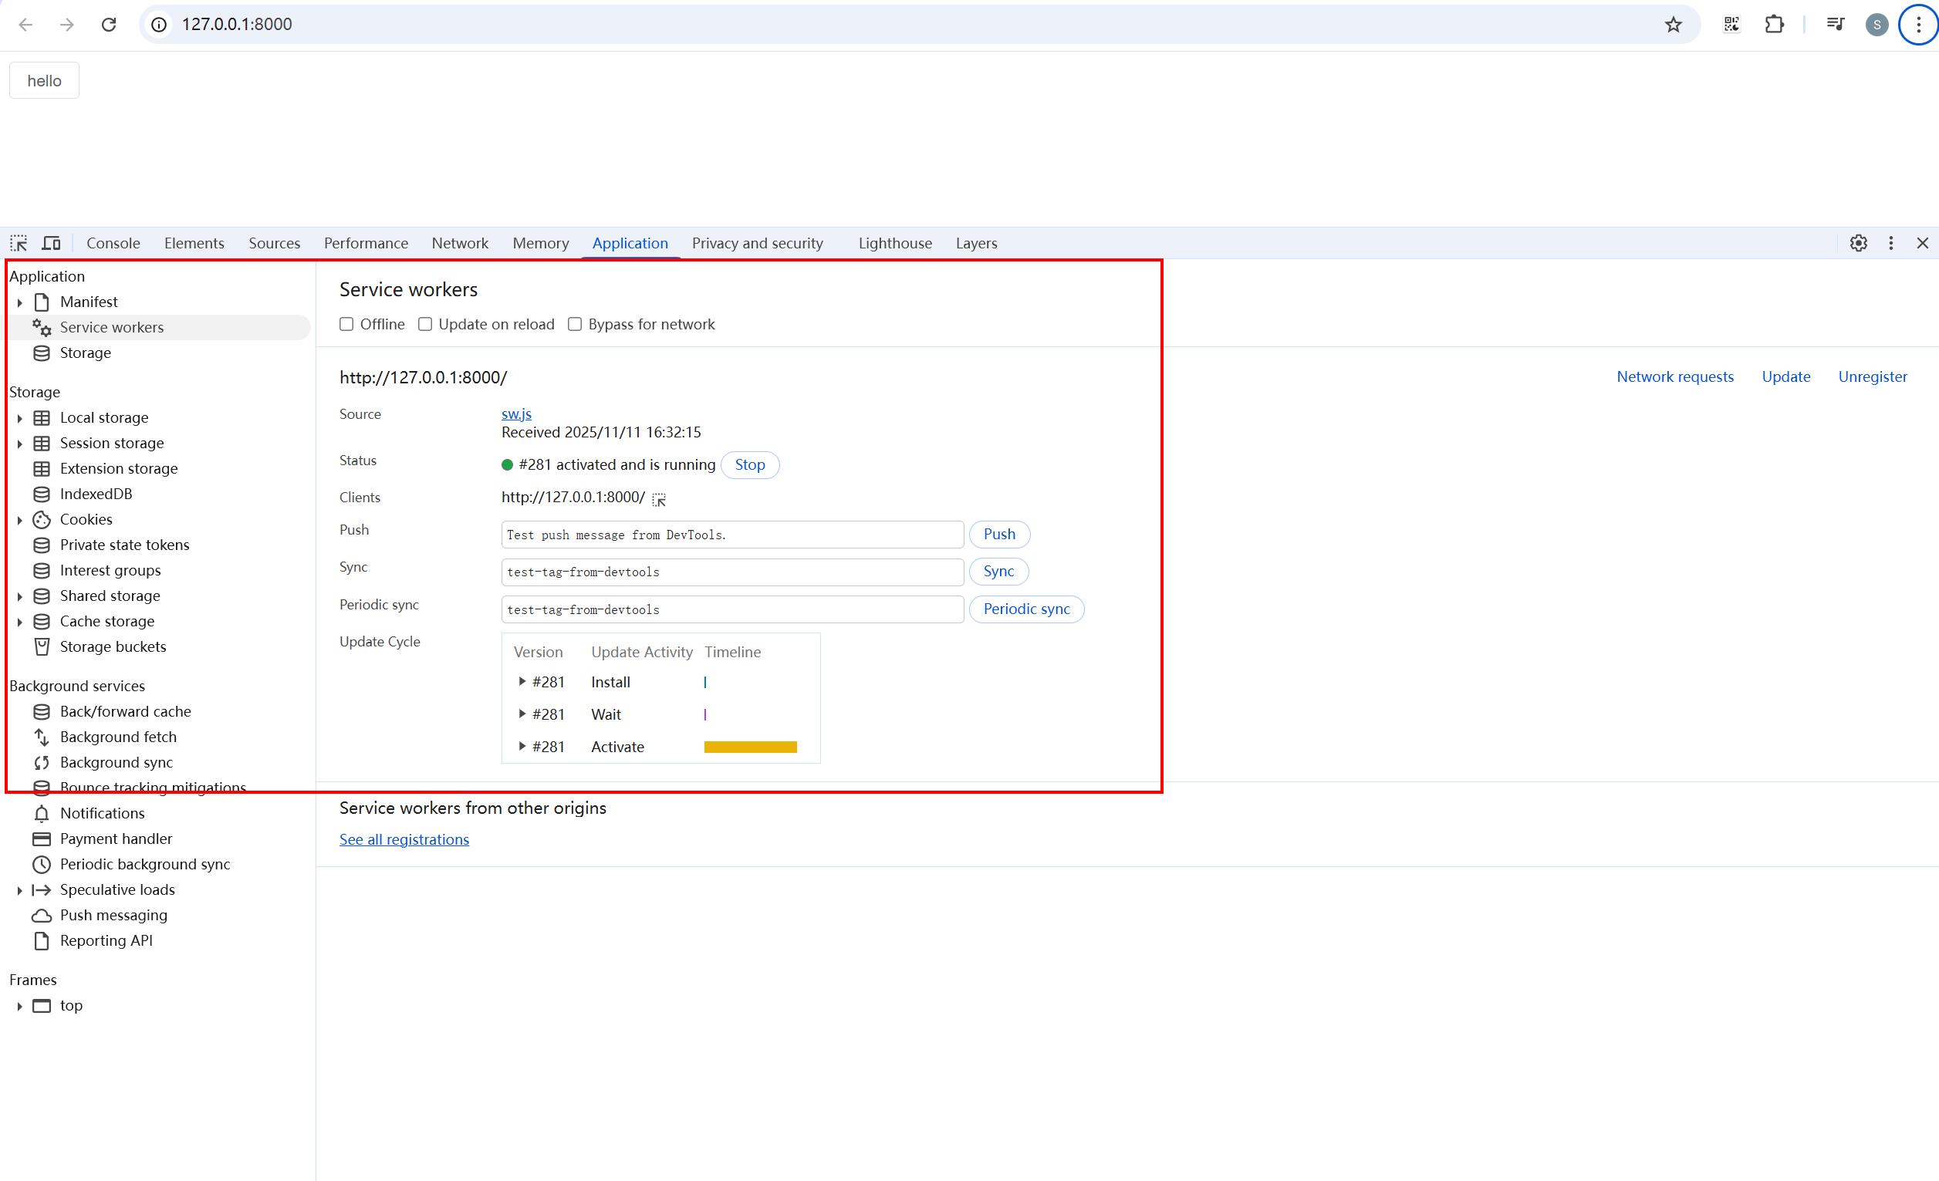Enable the Offline checkbox
Image resolution: width=1939 pixels, height=1181 pixels.
click(346, 324)
